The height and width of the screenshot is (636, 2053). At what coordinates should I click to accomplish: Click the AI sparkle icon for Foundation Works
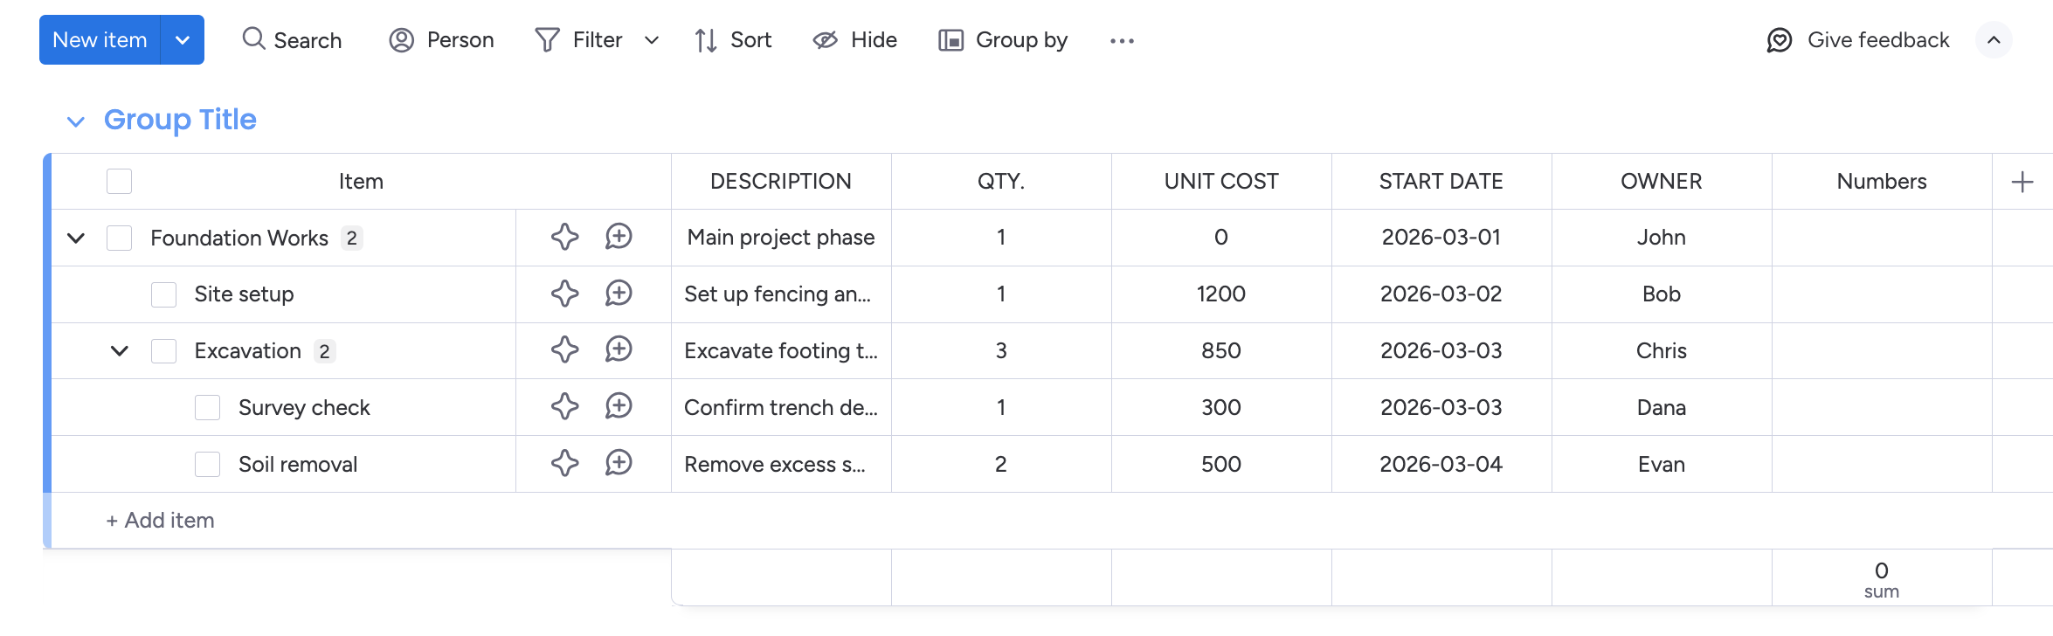tap(564, 237)
